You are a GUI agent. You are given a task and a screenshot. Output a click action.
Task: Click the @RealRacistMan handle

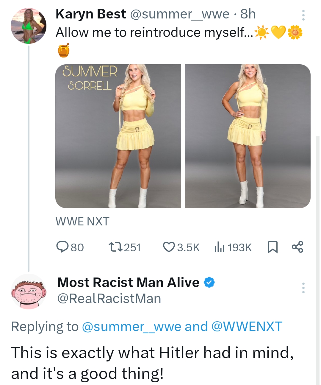coord(109,298)
